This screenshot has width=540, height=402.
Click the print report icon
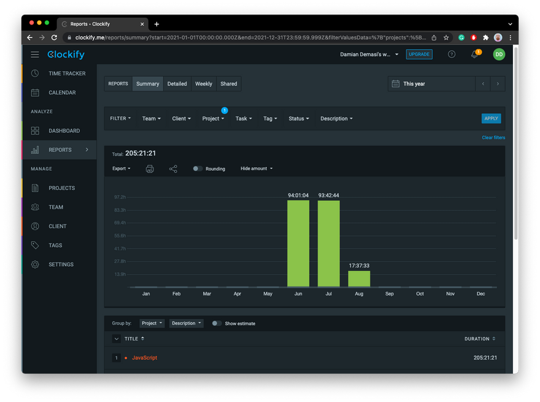(150, 168)
